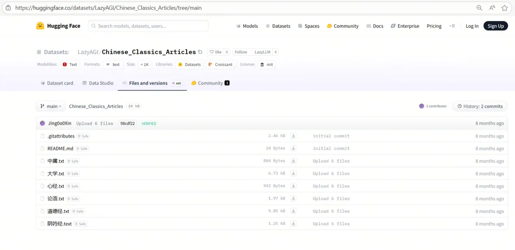This screenshot has height=250, width=515.
Task: Click 'initial commit' for .gitattributes
Action: 331,136
